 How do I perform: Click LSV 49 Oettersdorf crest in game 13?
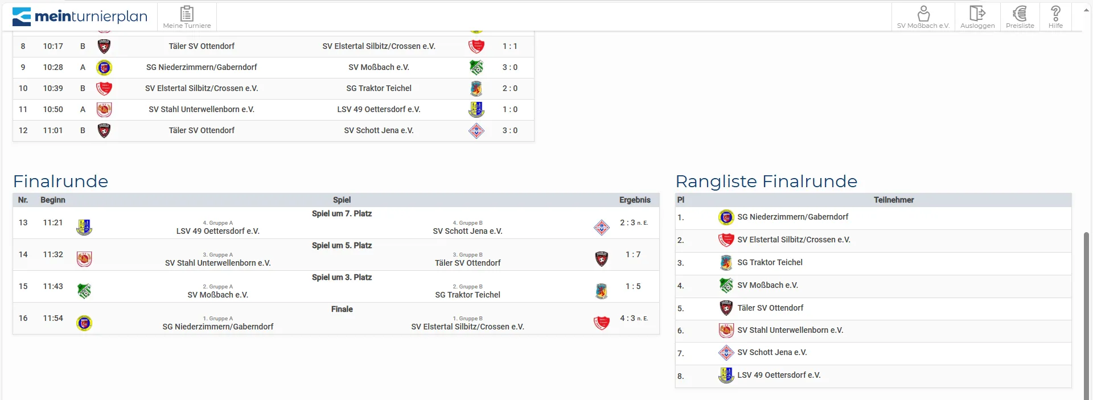coord(84,228)
